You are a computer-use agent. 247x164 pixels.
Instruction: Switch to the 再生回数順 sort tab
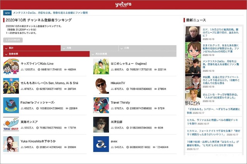133,54
